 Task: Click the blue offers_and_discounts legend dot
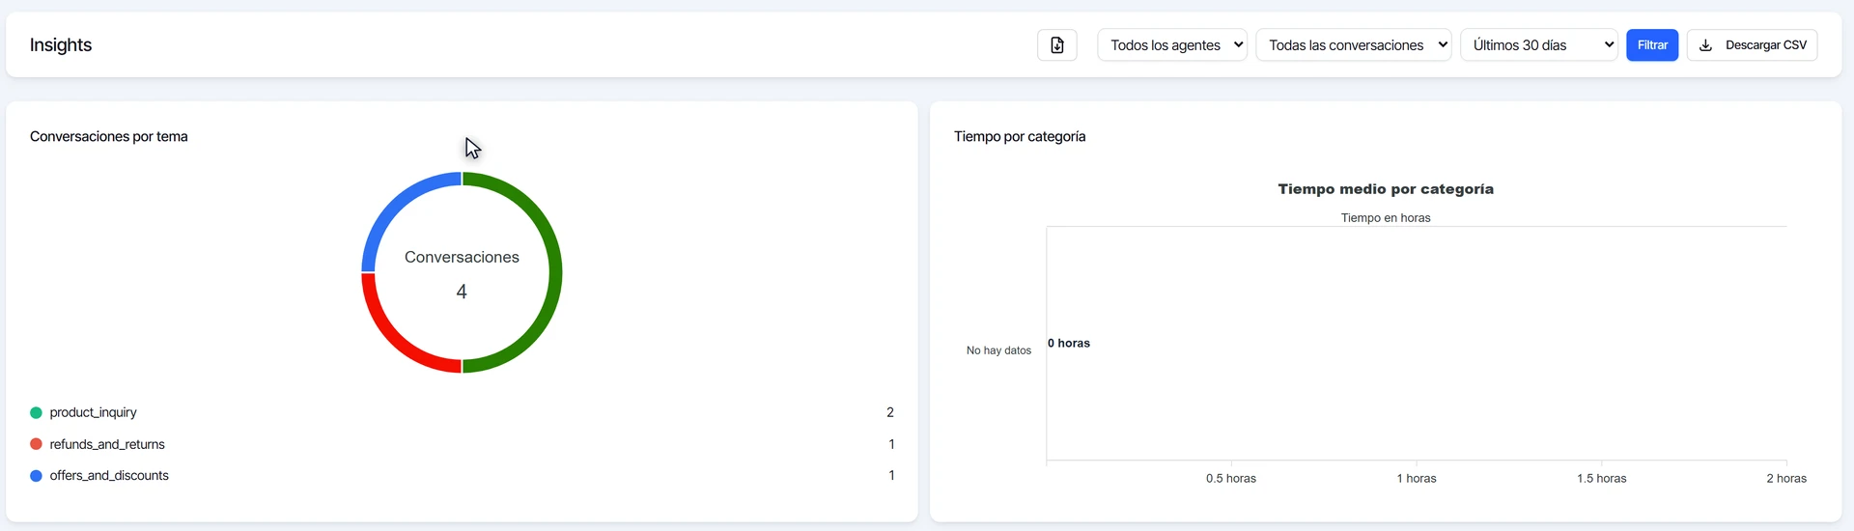click(36, 476)
